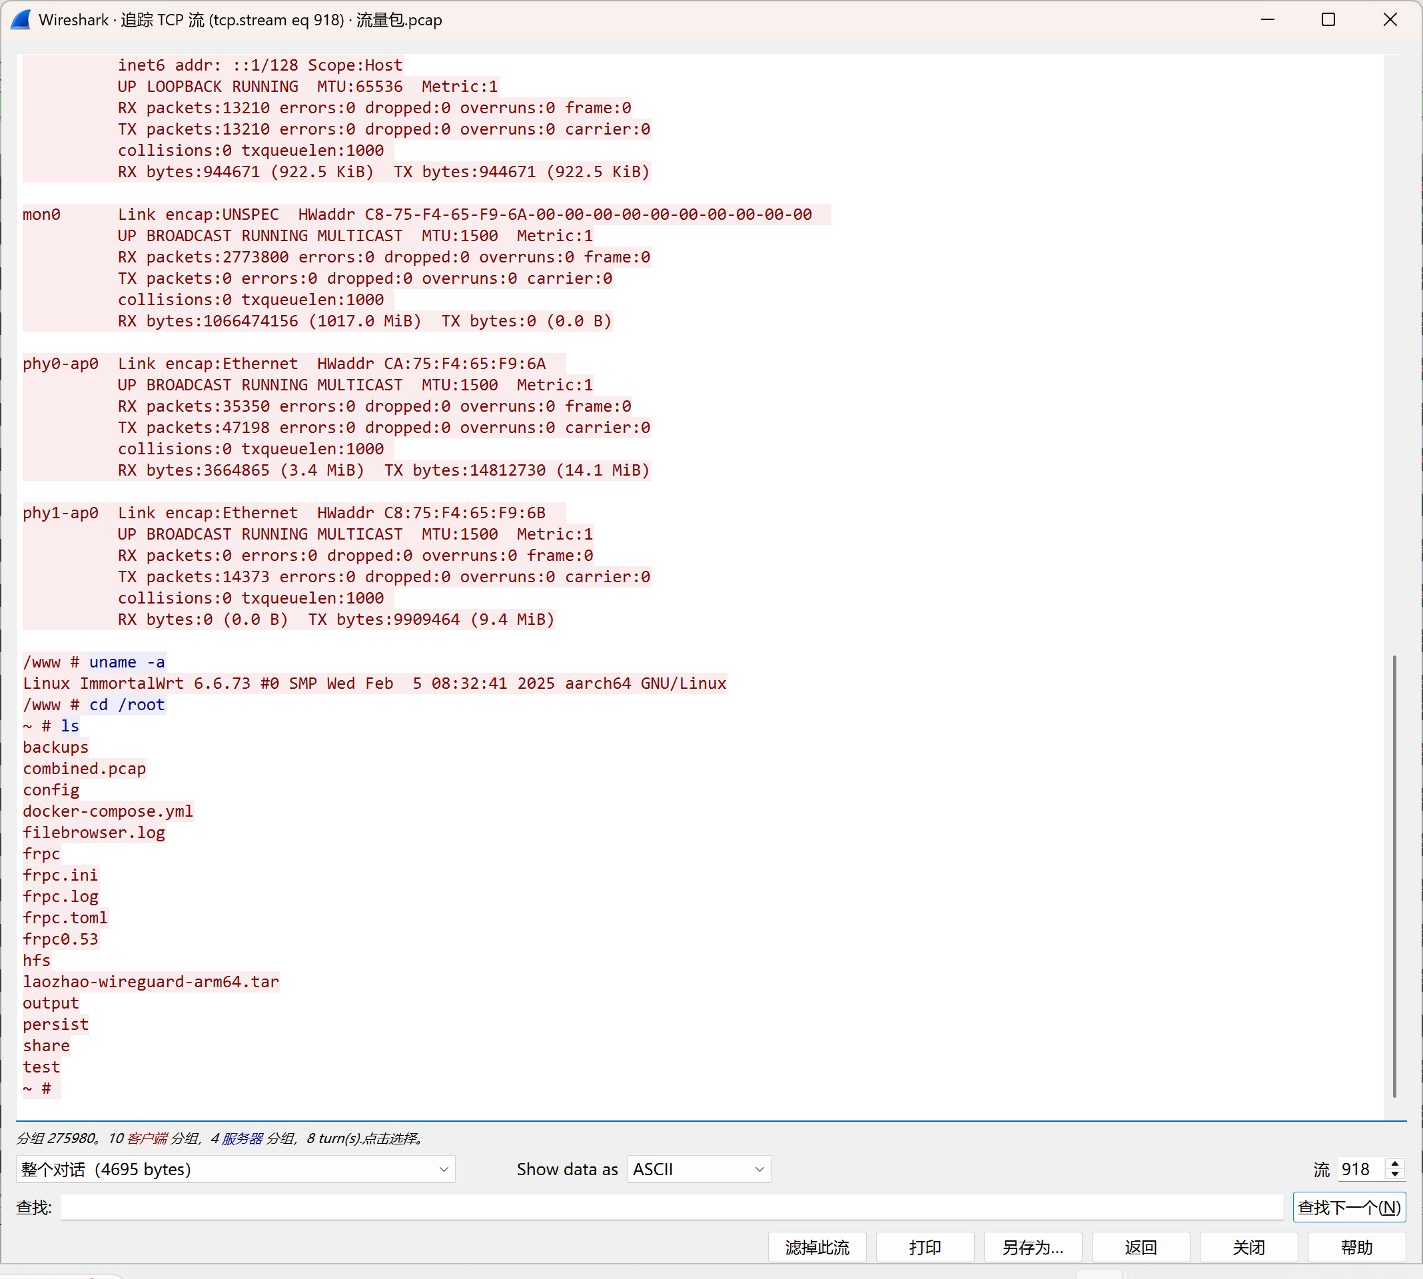Screen dimensions: 1423x1279
Task: Click the 另存为… save as button
Action: pos(1033,1248)
